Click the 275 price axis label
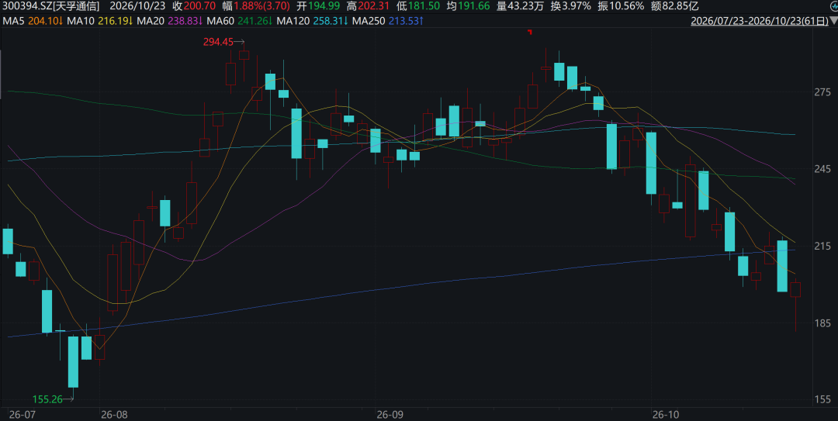Viewport: 838px width, 421px height. coord(822,92)
